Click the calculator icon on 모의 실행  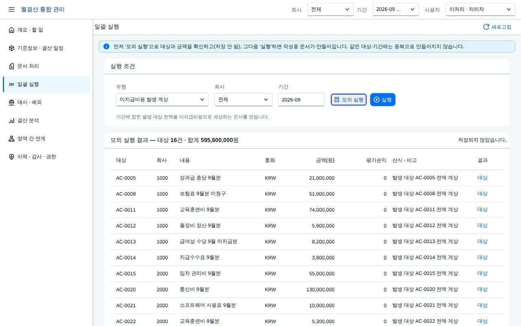[337, 100]
